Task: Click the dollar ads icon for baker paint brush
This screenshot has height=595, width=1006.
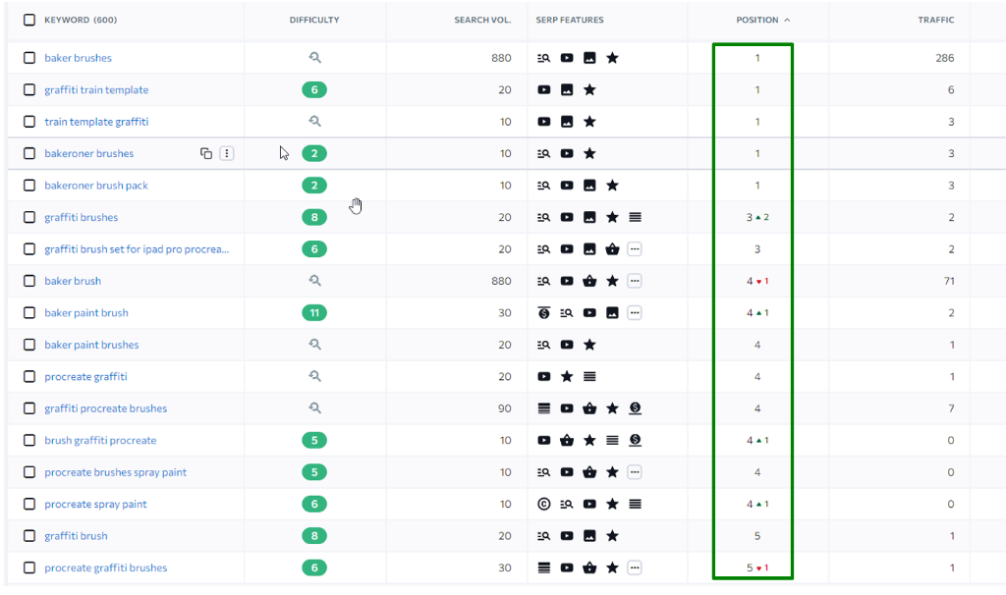Action: pos(544,313)
